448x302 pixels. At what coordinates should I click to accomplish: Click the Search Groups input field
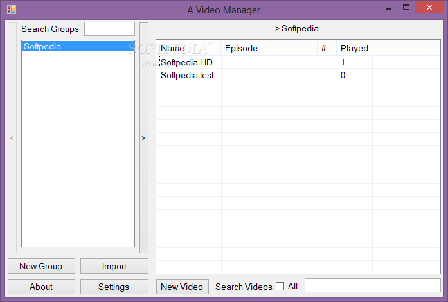[109, 29]
